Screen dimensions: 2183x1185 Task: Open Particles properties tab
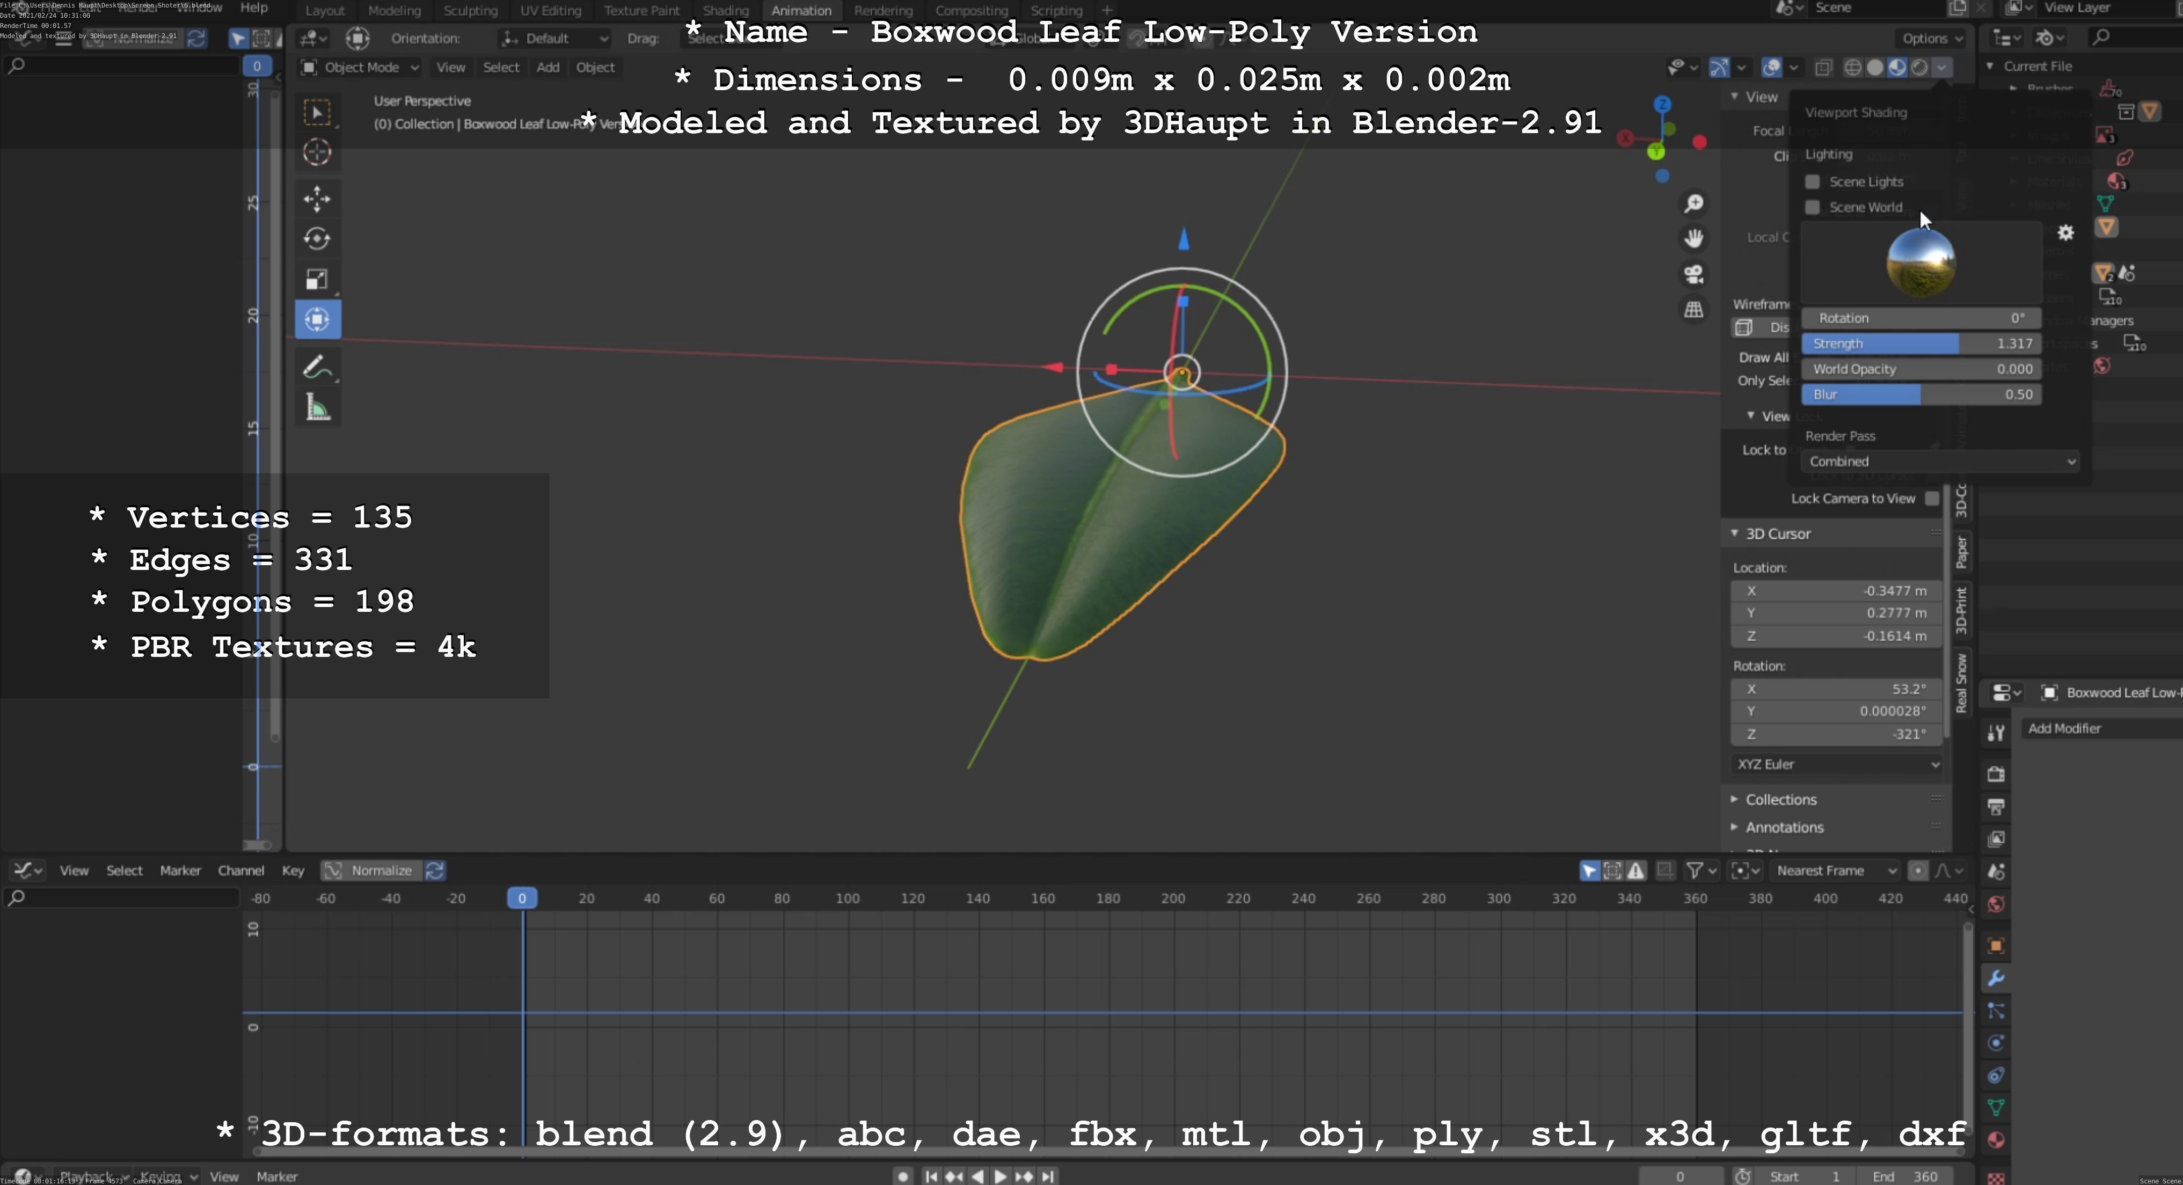pos(1996,1011)
